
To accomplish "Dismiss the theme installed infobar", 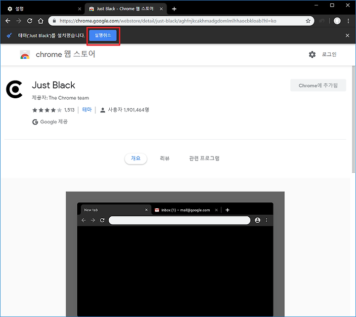I will 347,36.
